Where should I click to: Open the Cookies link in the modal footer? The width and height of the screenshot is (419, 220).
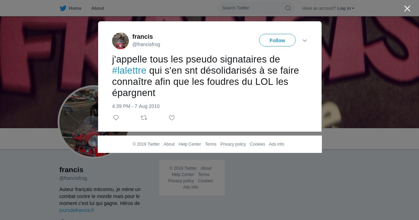[x=257, y=144]
